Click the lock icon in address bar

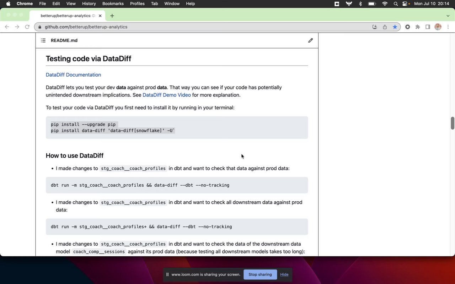click(x=40, y=27)
